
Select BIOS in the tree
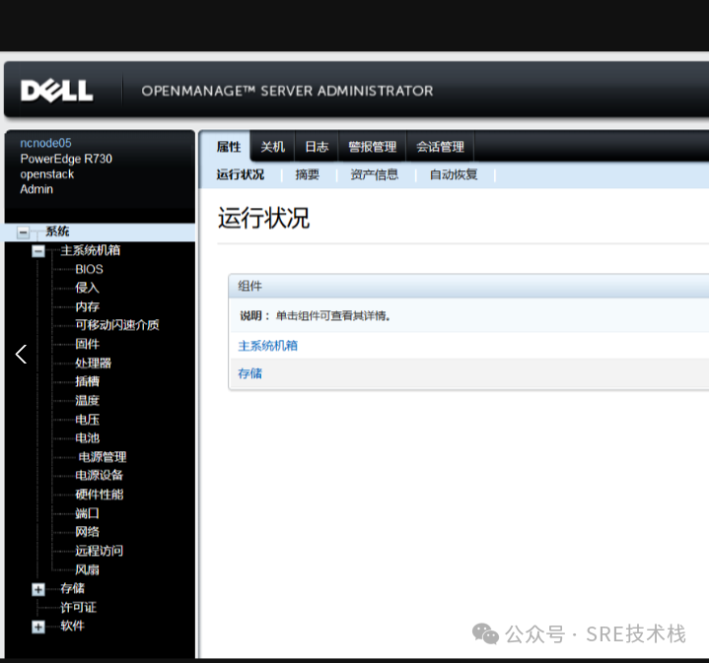click(x=89, y=269)
